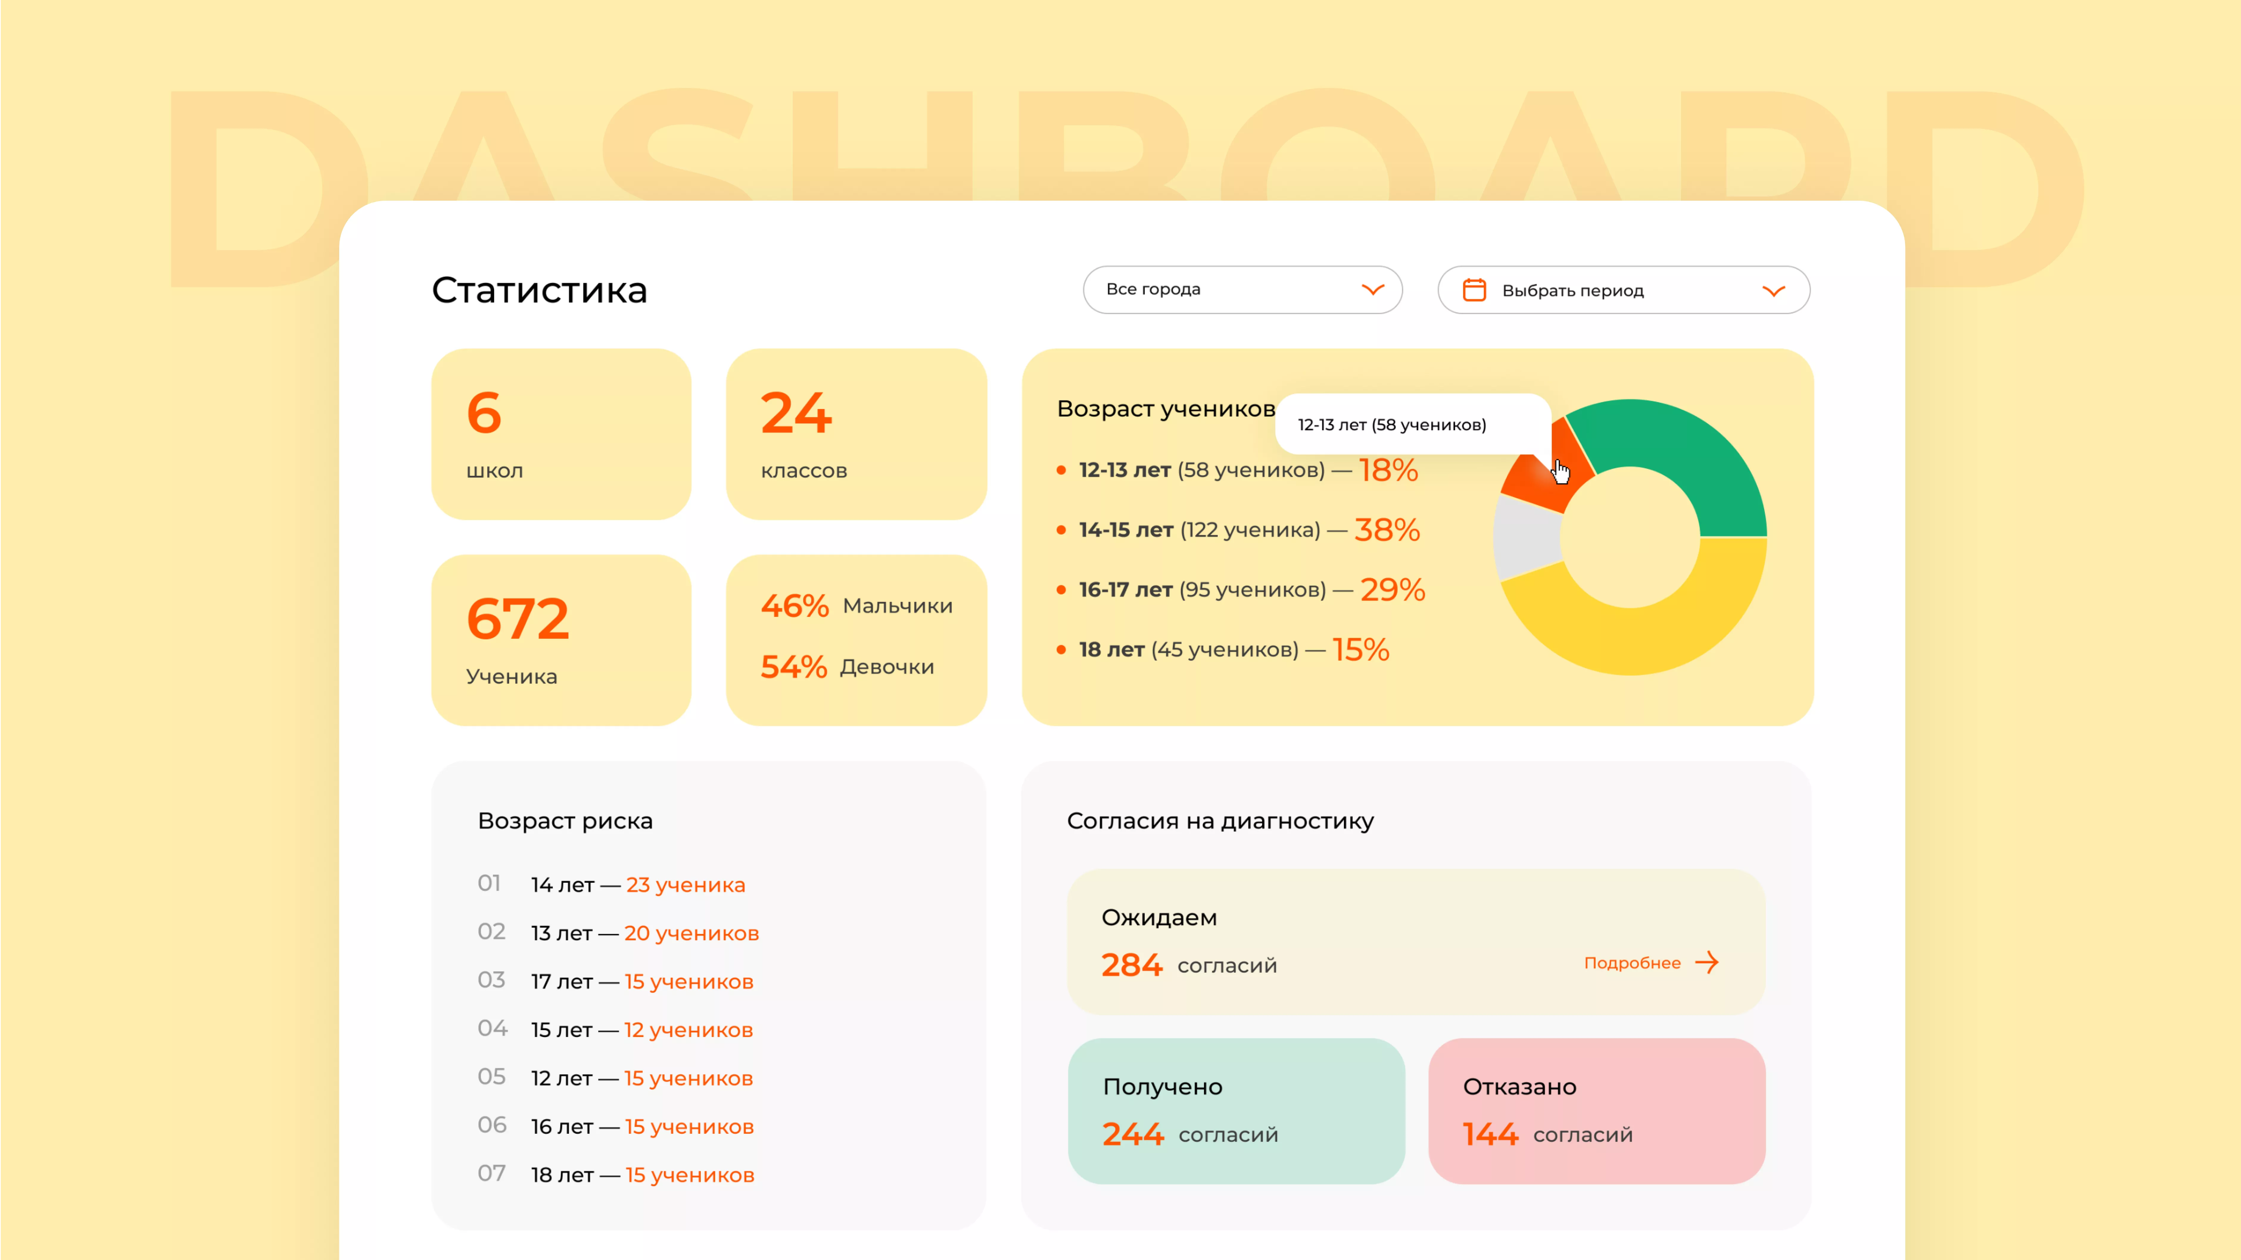
Task: Click the arrow icon next to Подробнее
Action: (1707, 963)
